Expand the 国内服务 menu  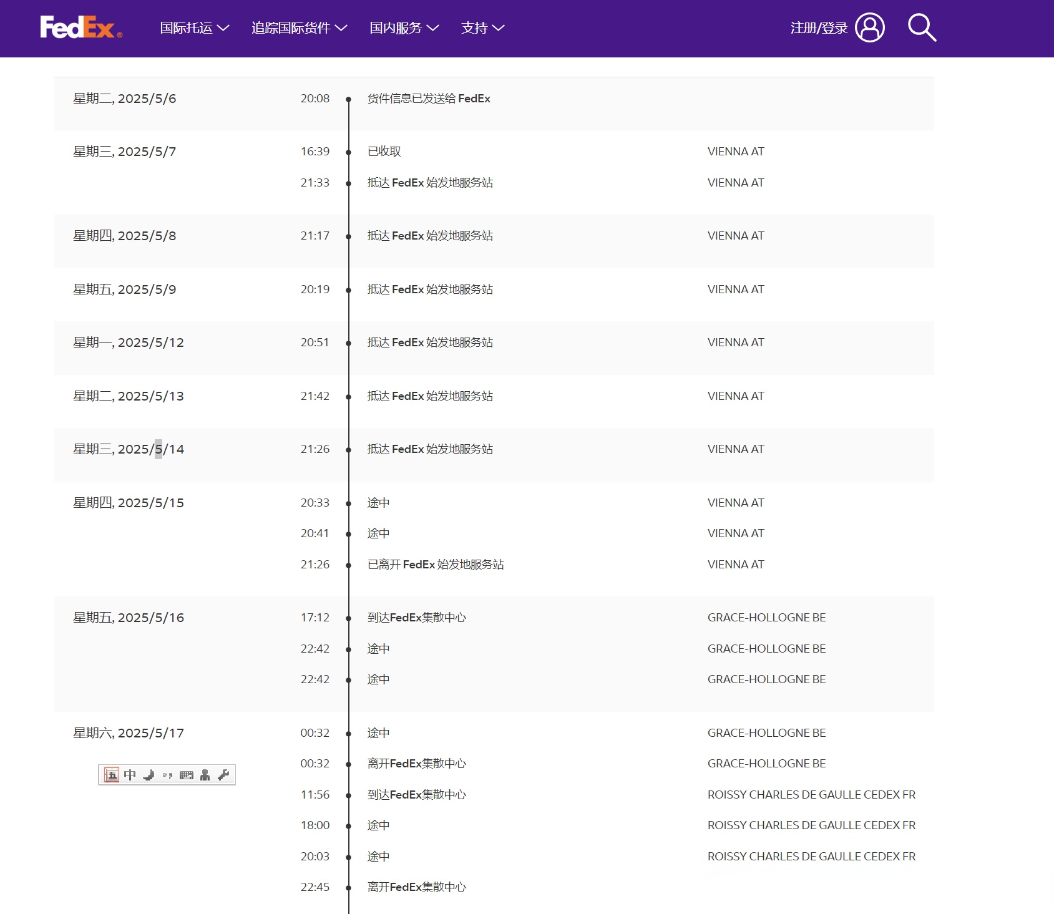[x=404, y=28]
